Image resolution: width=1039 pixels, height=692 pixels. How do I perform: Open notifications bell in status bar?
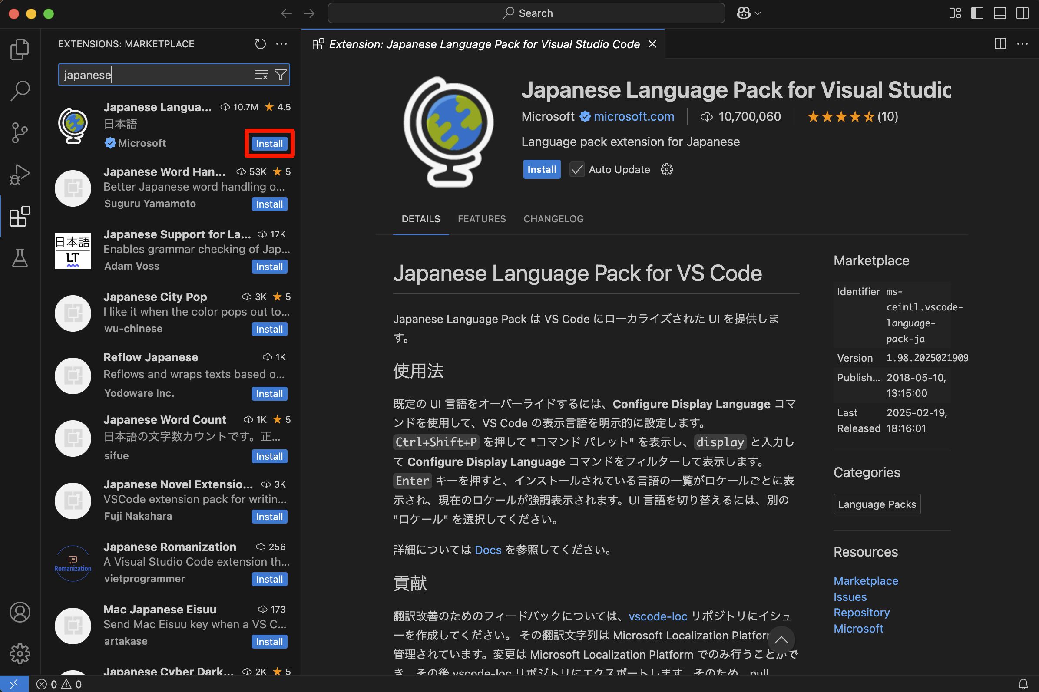coord(1023,684)
